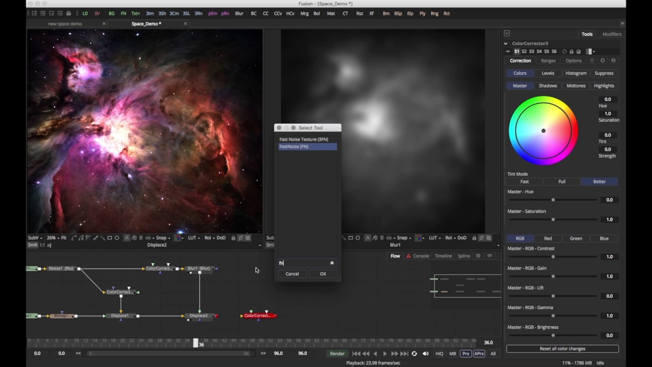Click the Master - RGB - Contrast slider

(x=553, y=256)
